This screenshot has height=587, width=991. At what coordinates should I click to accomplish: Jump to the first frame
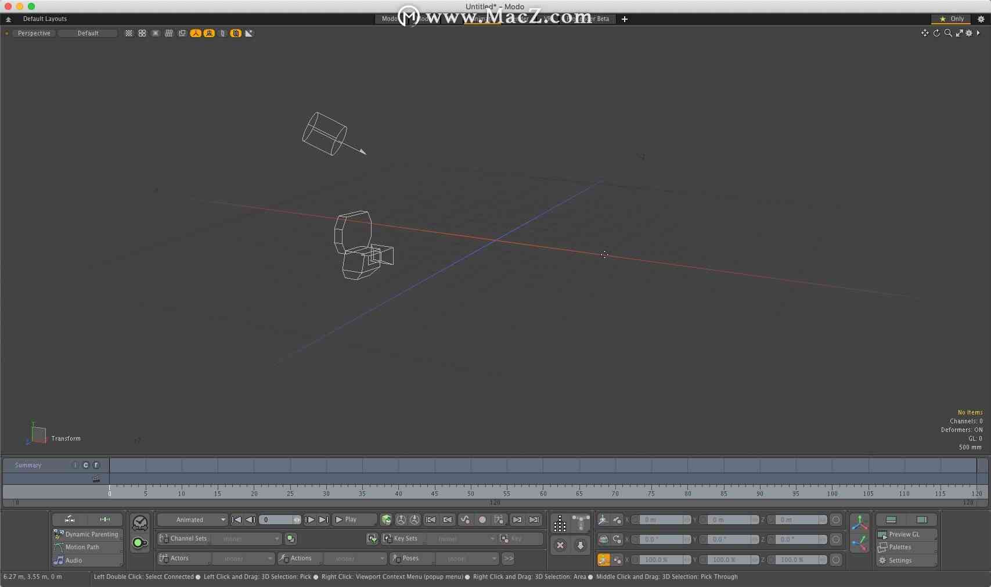click(236, 520)
